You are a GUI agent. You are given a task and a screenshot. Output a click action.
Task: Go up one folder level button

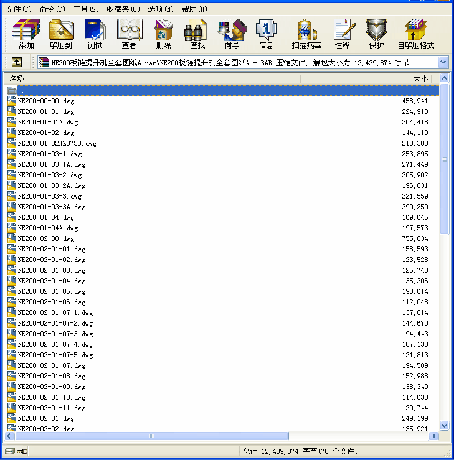pyautogui.click(x=17, y=62)
